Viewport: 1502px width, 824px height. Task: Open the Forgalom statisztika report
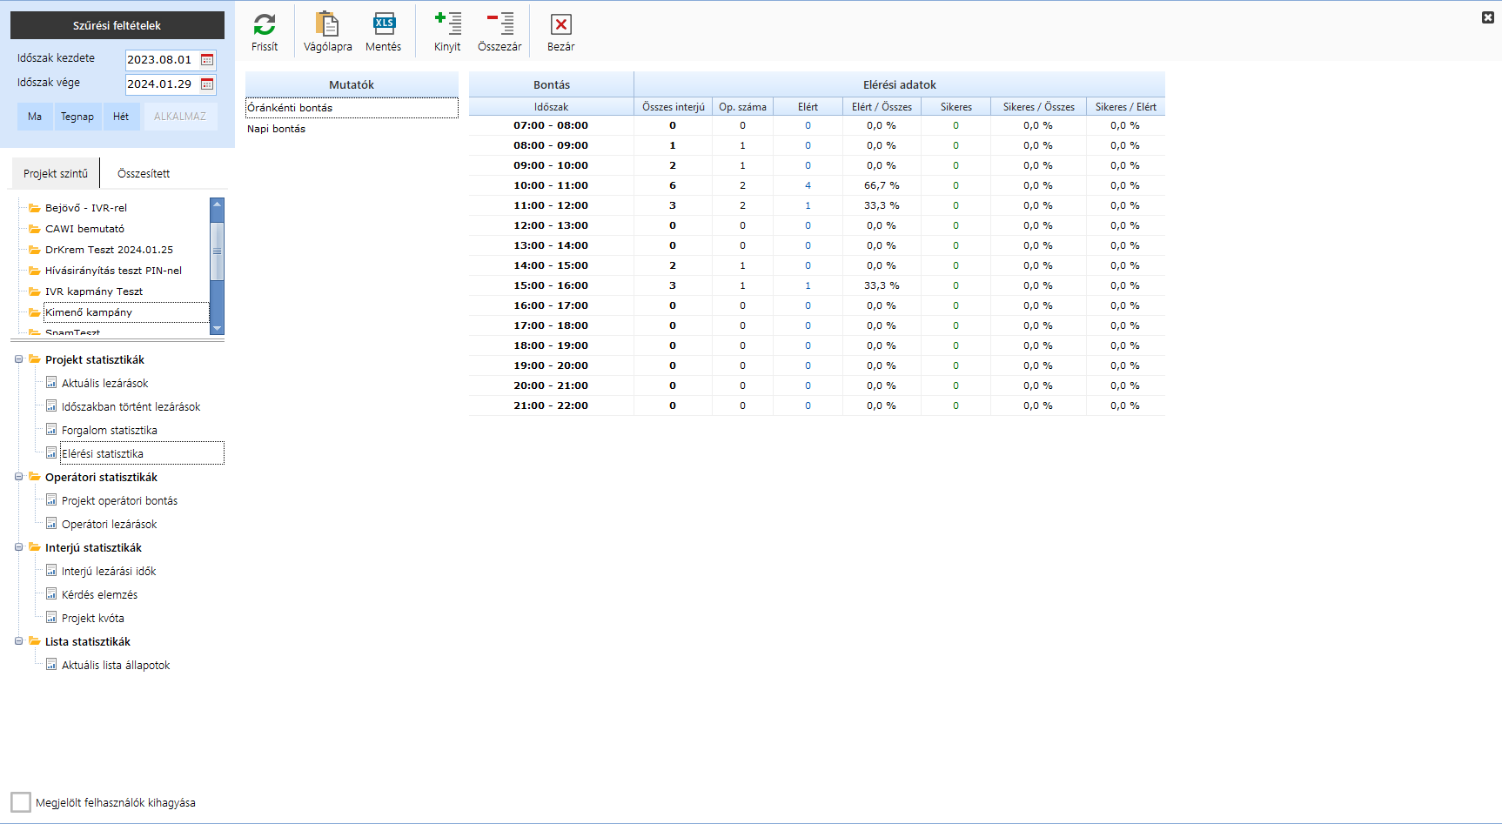[x=109, y=431]
